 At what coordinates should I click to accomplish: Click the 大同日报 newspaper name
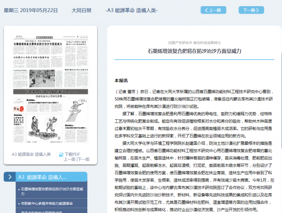pos(82,11)
